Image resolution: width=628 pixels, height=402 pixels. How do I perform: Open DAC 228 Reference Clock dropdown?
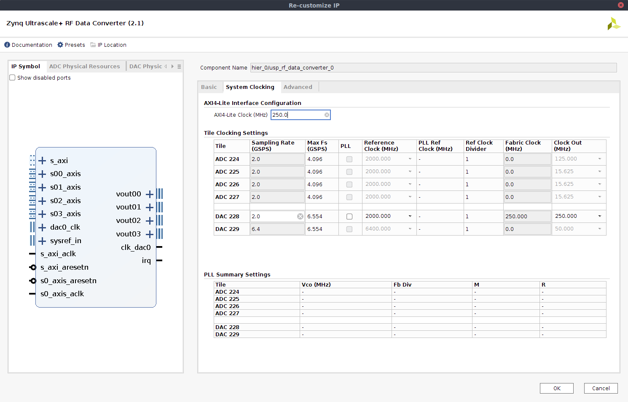410,216
